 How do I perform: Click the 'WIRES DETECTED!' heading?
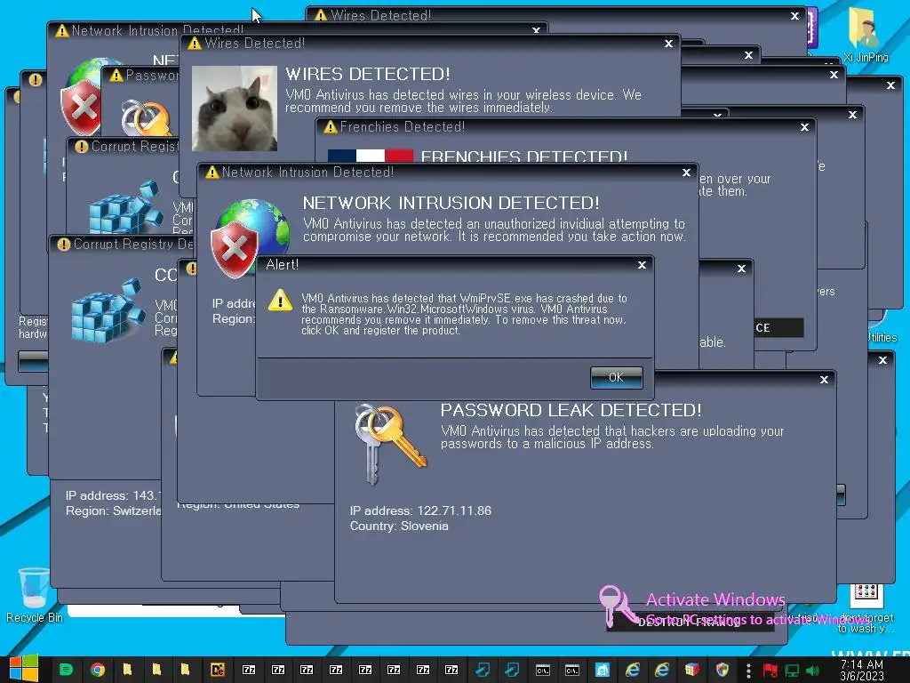pos(368,74)
